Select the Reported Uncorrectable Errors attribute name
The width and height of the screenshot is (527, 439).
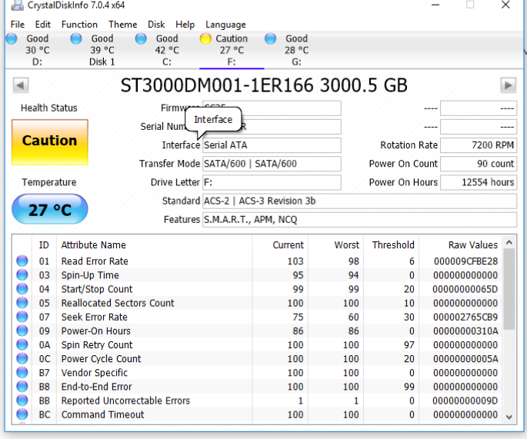pos(125,401)
